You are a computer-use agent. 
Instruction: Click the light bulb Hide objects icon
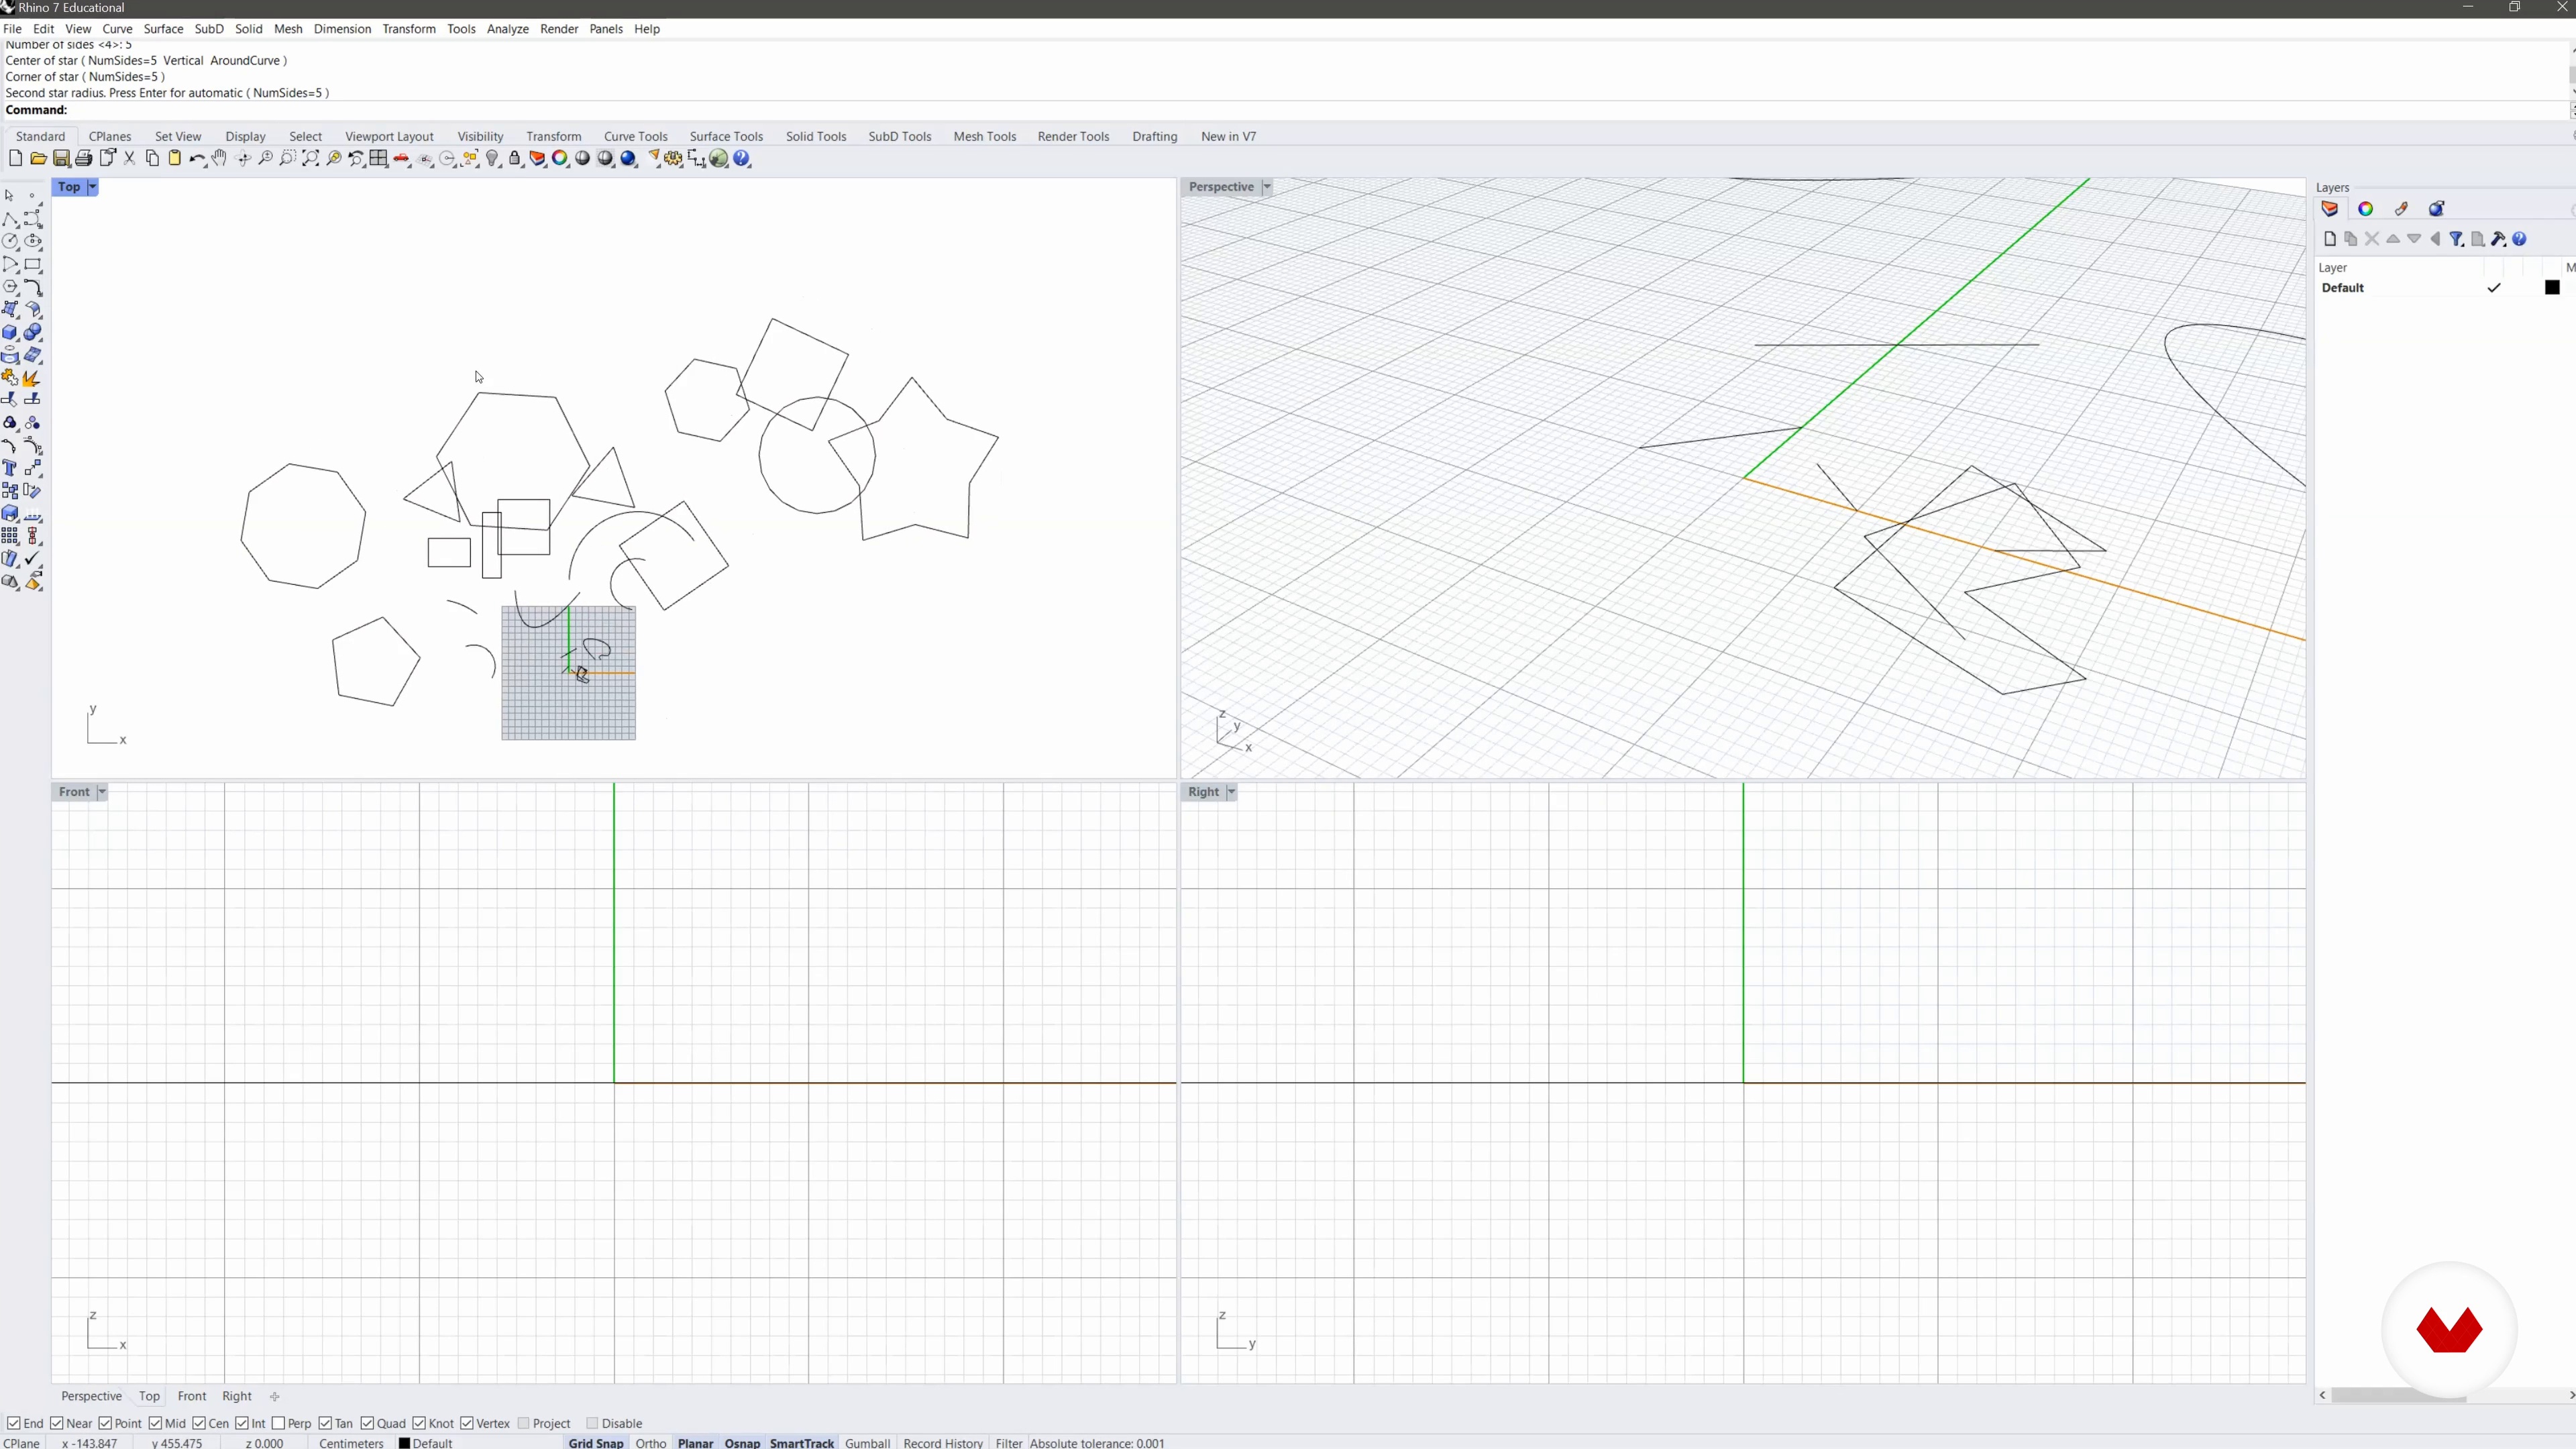click(x=492, y=158)
